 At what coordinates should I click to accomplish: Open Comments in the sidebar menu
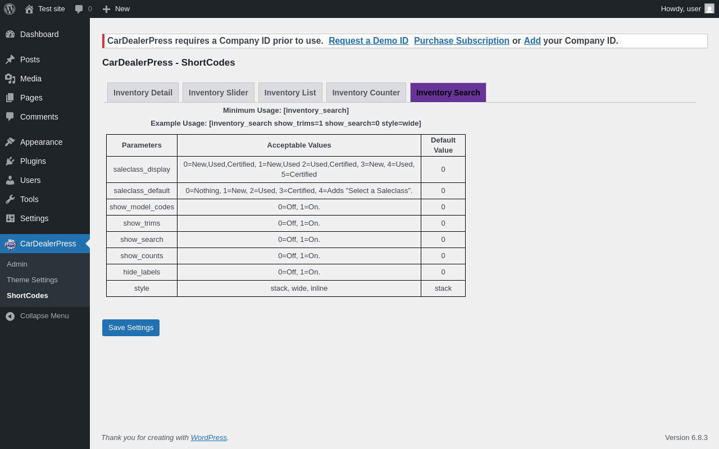pos(45,117)
